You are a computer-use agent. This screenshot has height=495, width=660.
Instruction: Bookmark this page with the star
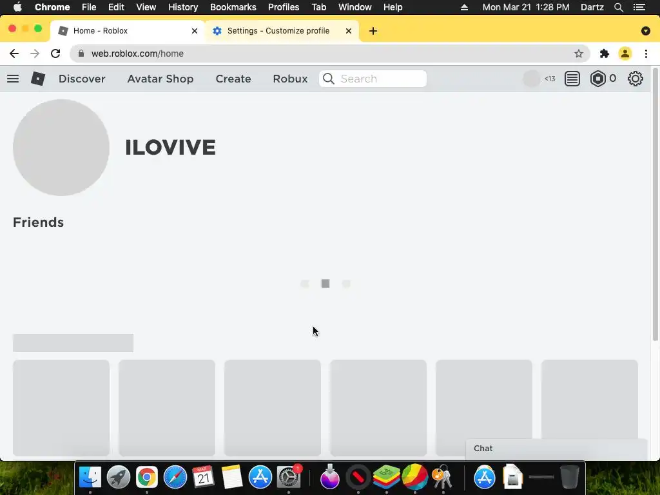coord(579,53)
